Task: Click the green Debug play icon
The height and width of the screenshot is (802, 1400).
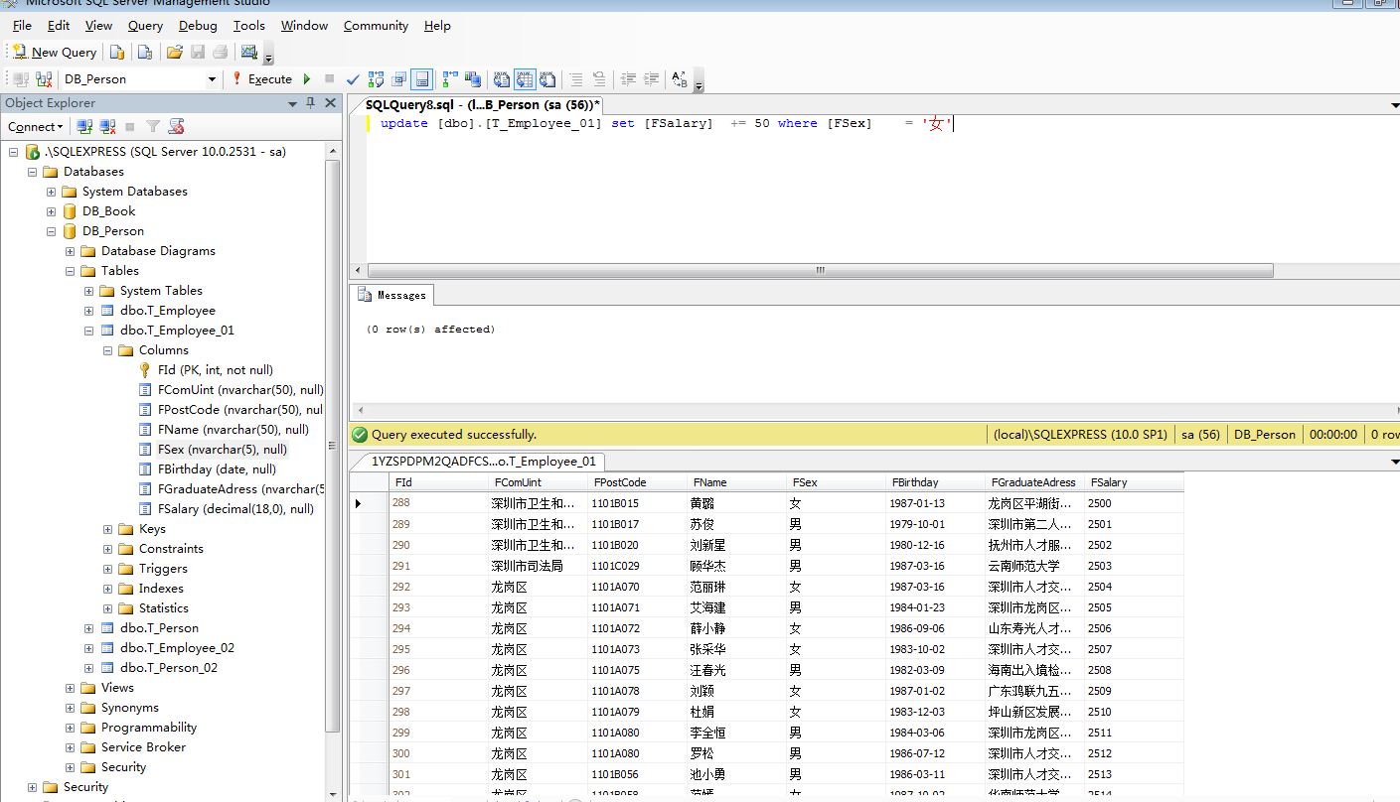Action: point(306,79)
